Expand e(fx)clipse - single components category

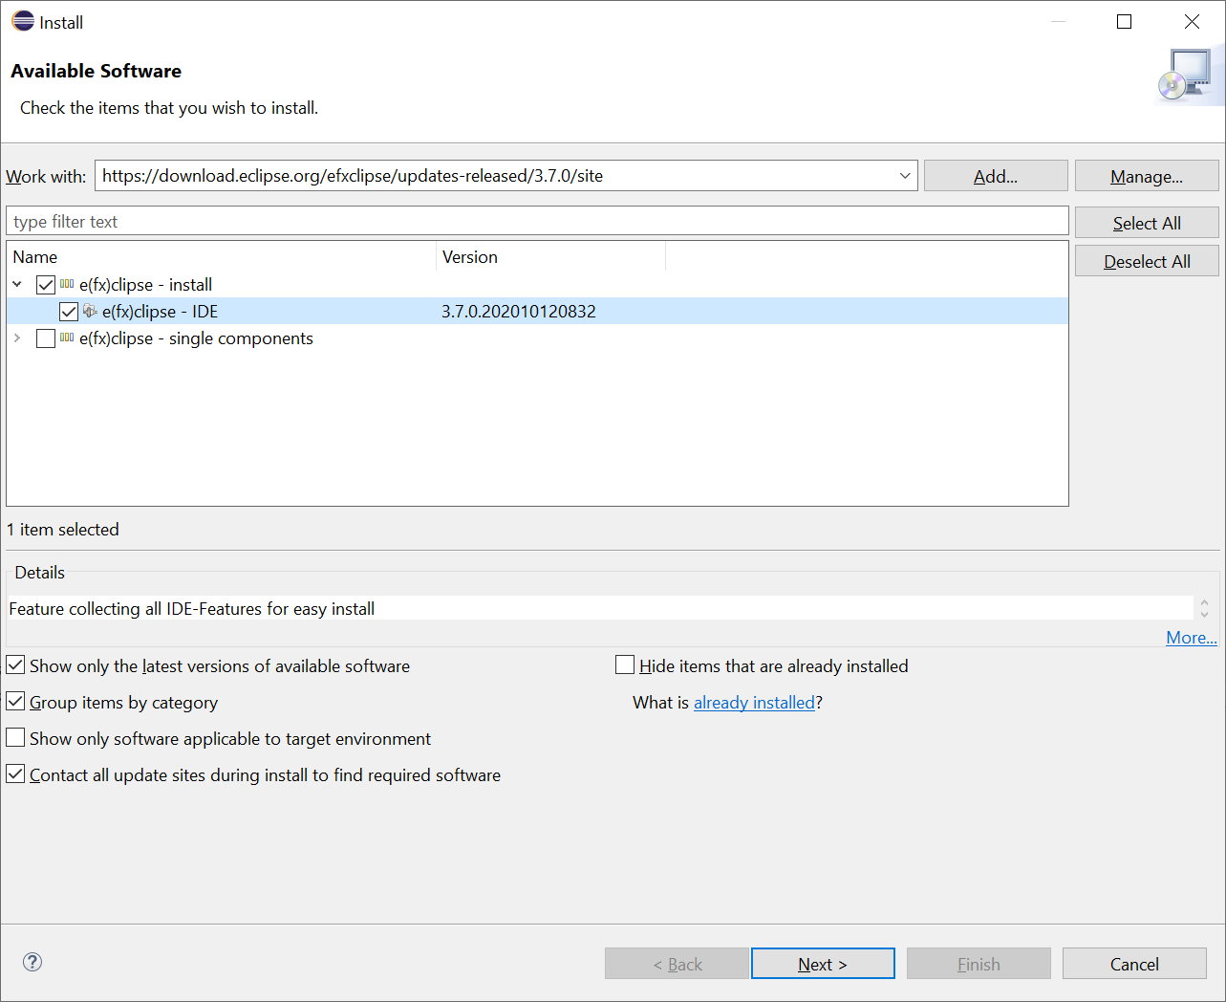(x=17, y=338)
